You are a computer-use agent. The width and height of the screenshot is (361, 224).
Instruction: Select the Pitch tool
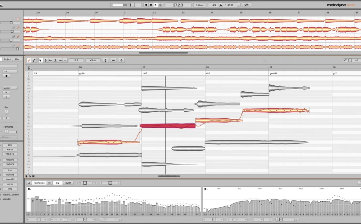[x=46, y=60]
